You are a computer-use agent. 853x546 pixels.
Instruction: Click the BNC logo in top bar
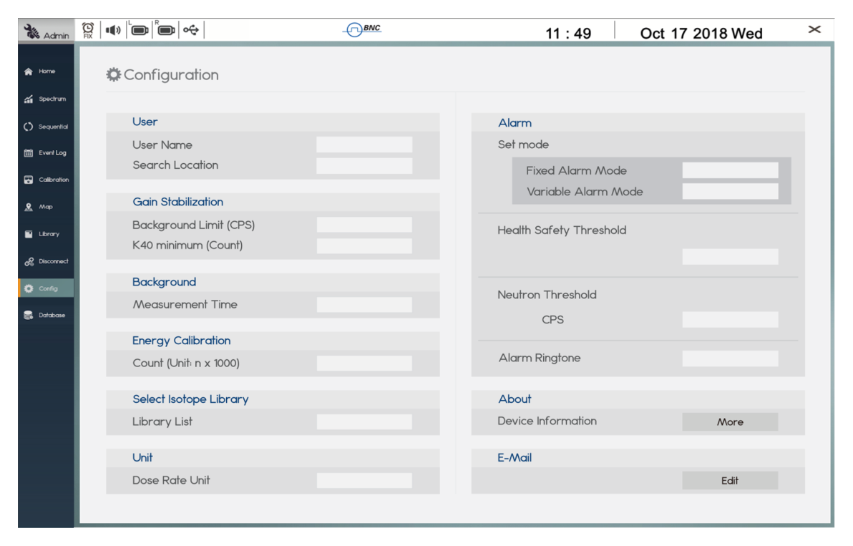point(362,29)
